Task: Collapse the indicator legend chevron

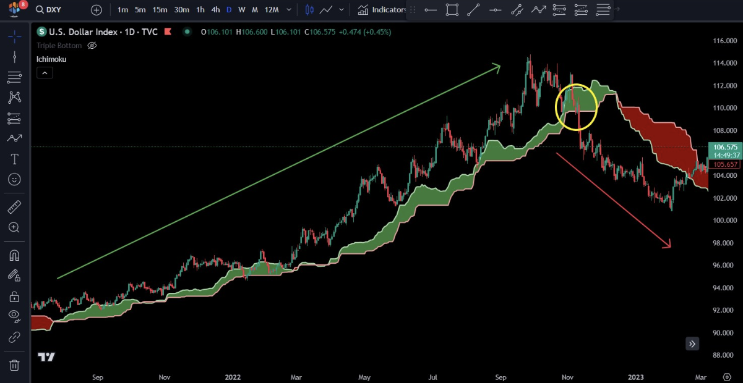Action: [45, 73]
